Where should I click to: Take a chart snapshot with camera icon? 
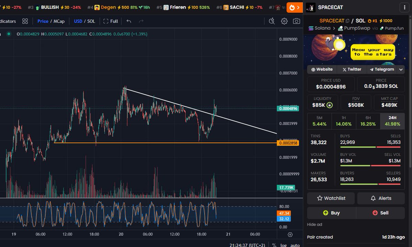[x=296, y=21]
